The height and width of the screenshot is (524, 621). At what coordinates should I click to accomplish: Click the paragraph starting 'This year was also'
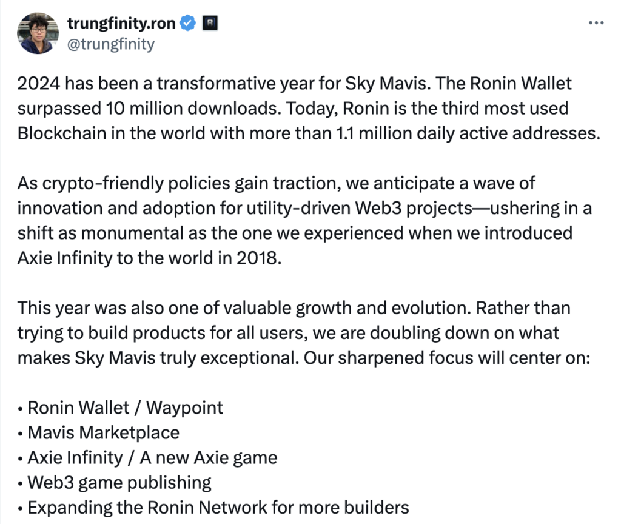304,333
